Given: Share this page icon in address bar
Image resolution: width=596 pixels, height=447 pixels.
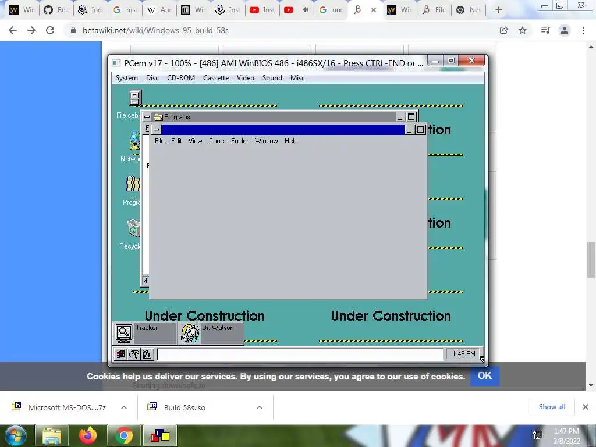Looking at the screenshot, I should click(503, 30).
